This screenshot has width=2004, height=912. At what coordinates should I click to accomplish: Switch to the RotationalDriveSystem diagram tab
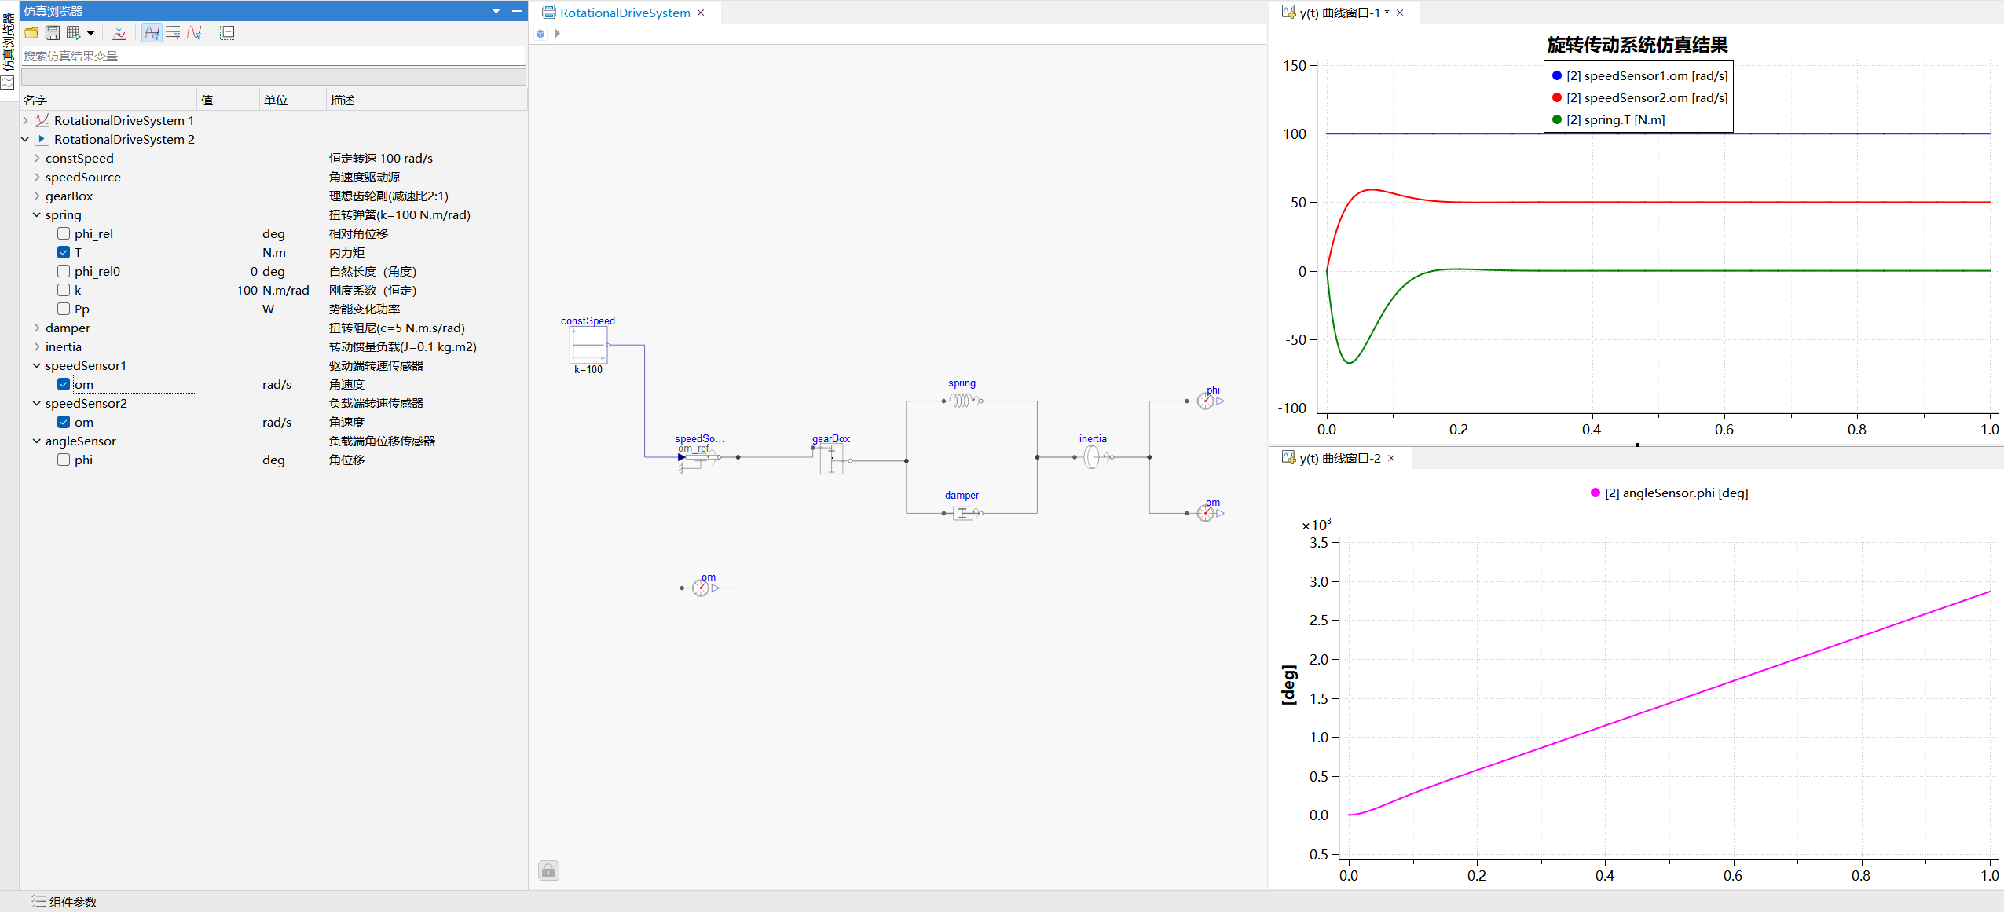point(625,13)
